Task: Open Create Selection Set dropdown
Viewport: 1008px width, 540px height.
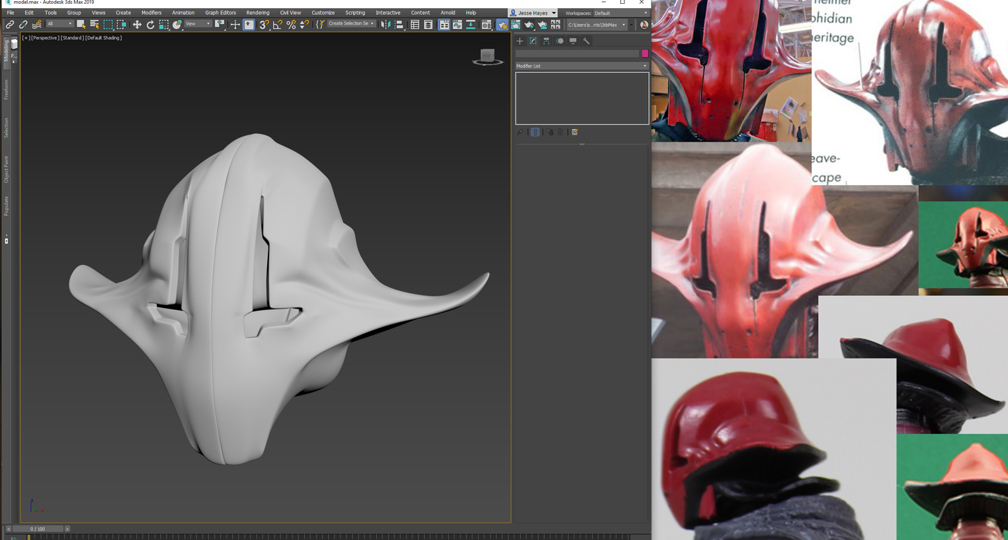Action: (x=351, y=24)
